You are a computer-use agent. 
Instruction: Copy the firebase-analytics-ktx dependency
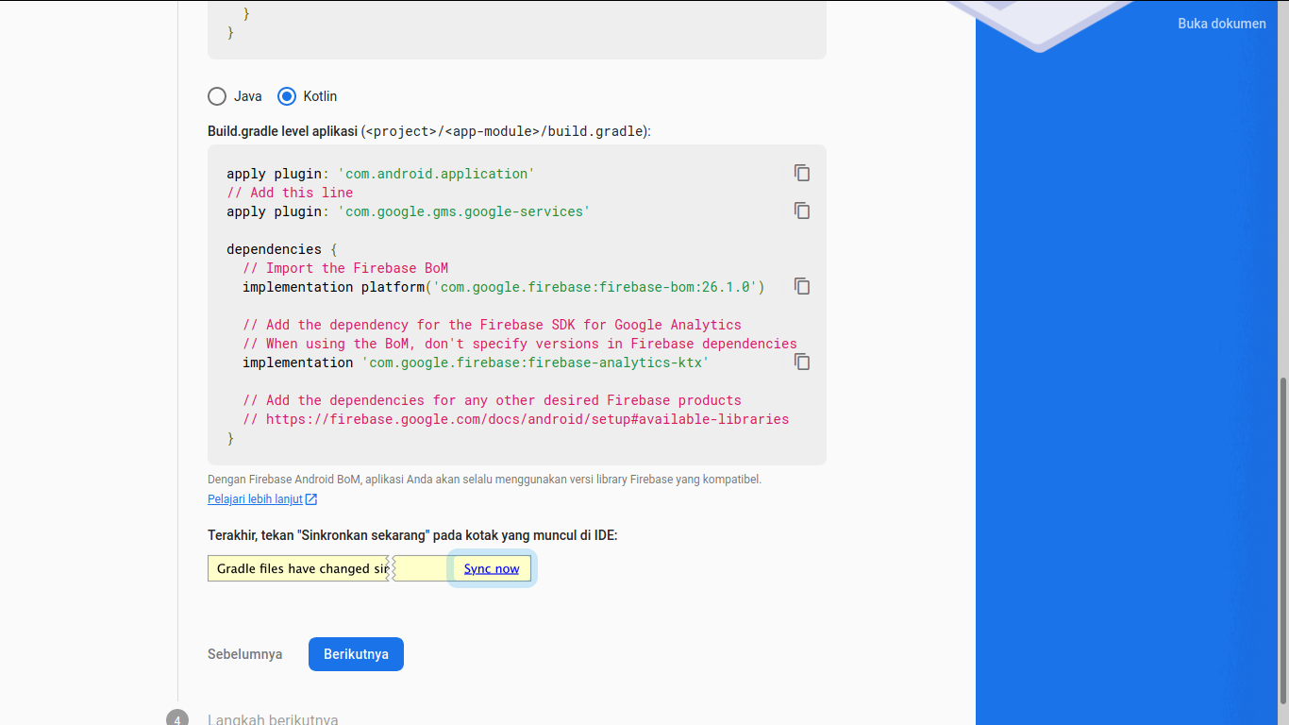(x=801, y=362)
